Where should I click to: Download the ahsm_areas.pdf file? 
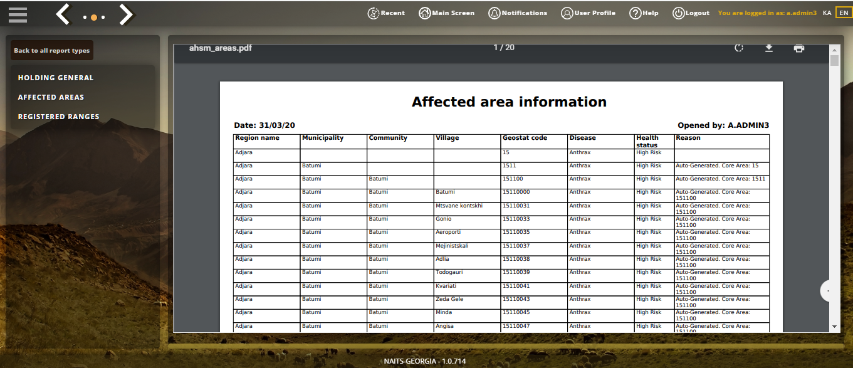tap(769, 48)
